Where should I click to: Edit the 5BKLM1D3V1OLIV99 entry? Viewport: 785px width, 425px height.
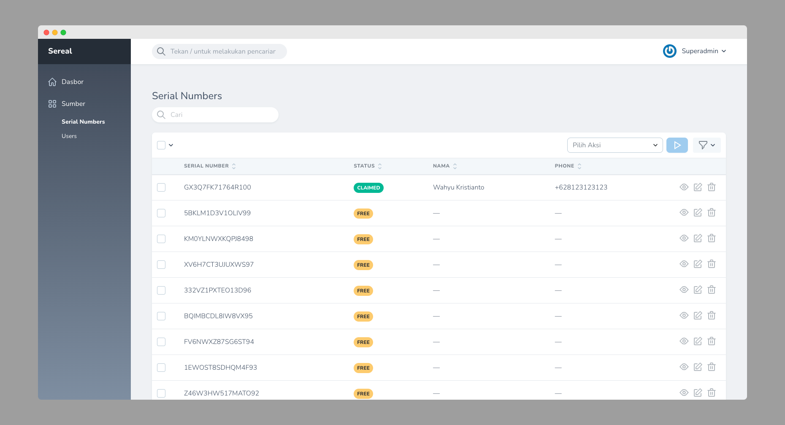(x=698, y=212)
